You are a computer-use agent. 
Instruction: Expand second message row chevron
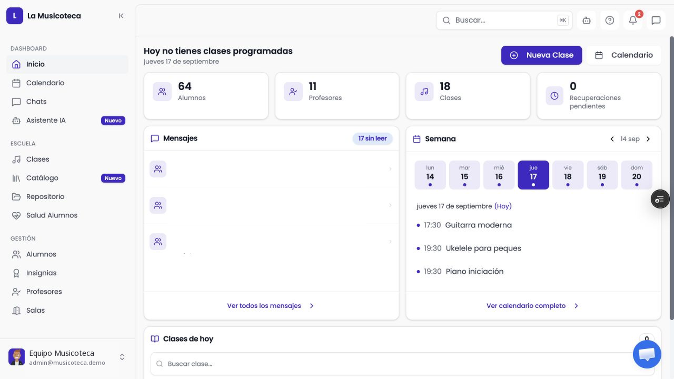390,205
